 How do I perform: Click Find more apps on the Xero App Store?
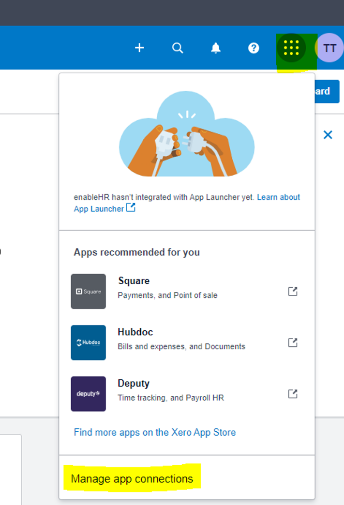155,432
